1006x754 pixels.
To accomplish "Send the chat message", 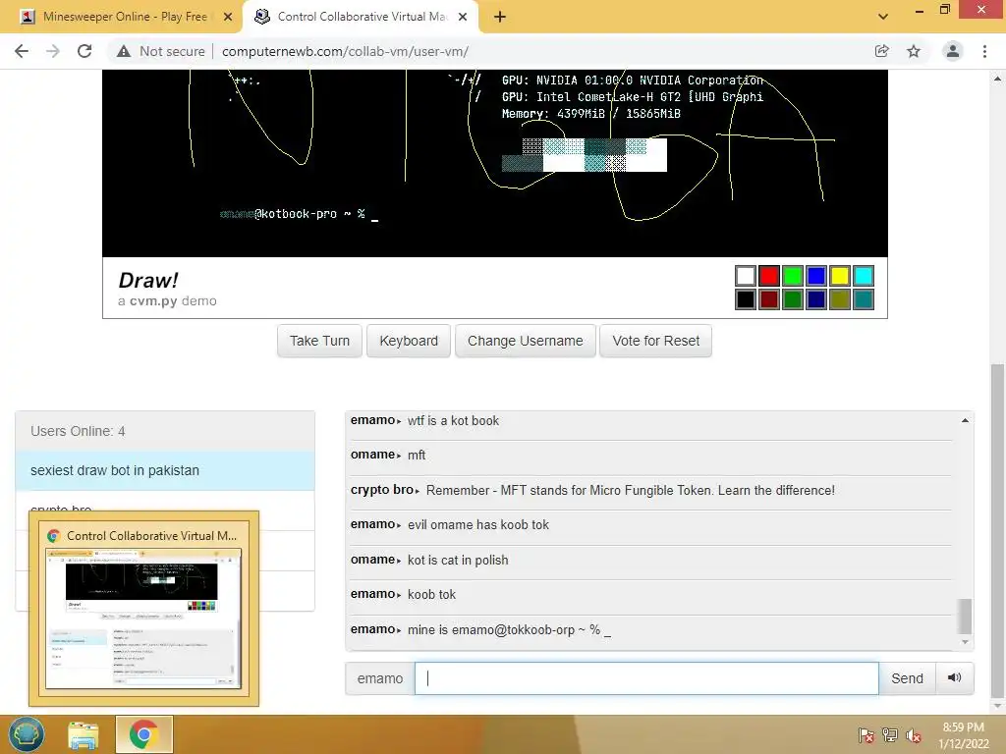I will point(907,678).
